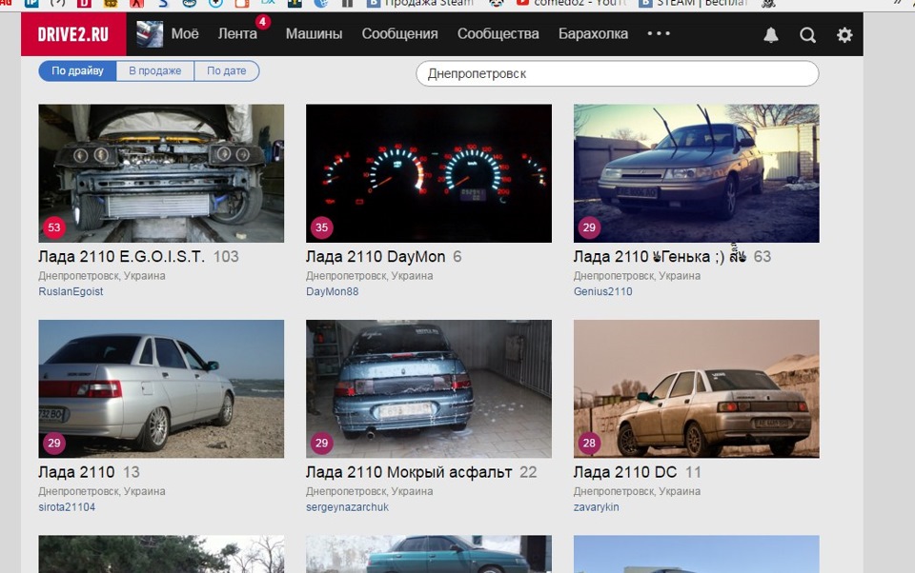Click the drive rating badge 35

pyautogui.click(x=321, y=227)
